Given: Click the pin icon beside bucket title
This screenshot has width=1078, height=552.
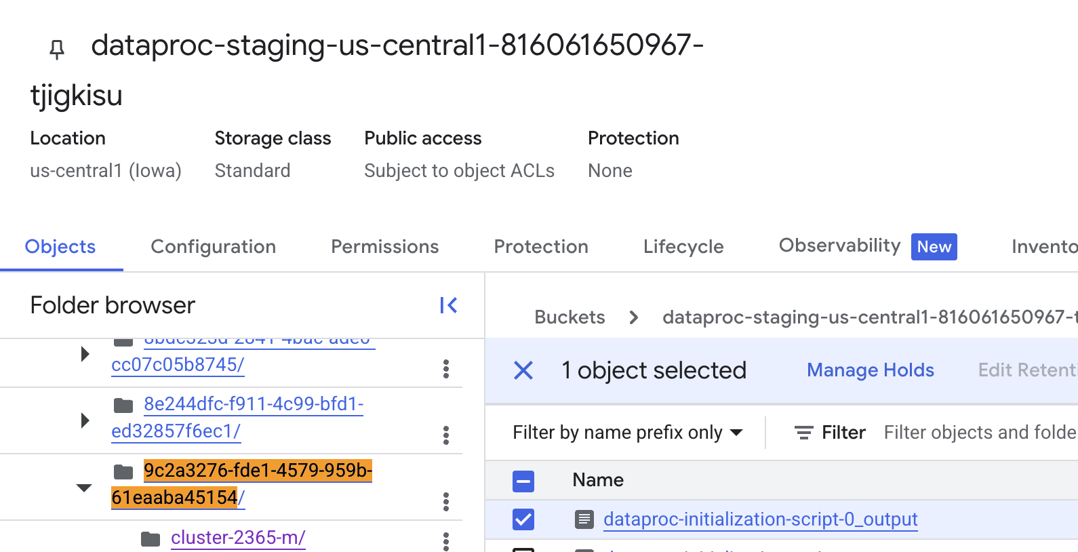Looking at the screenshot, I should pos(57,49).
